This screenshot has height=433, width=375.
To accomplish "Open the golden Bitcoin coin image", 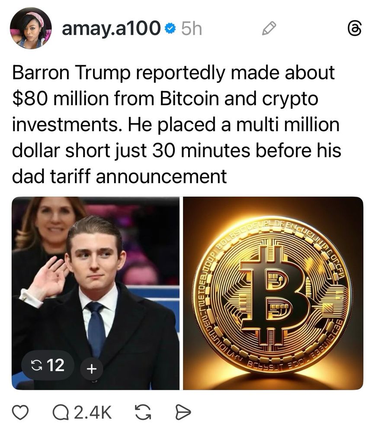I will click(273, 293).
